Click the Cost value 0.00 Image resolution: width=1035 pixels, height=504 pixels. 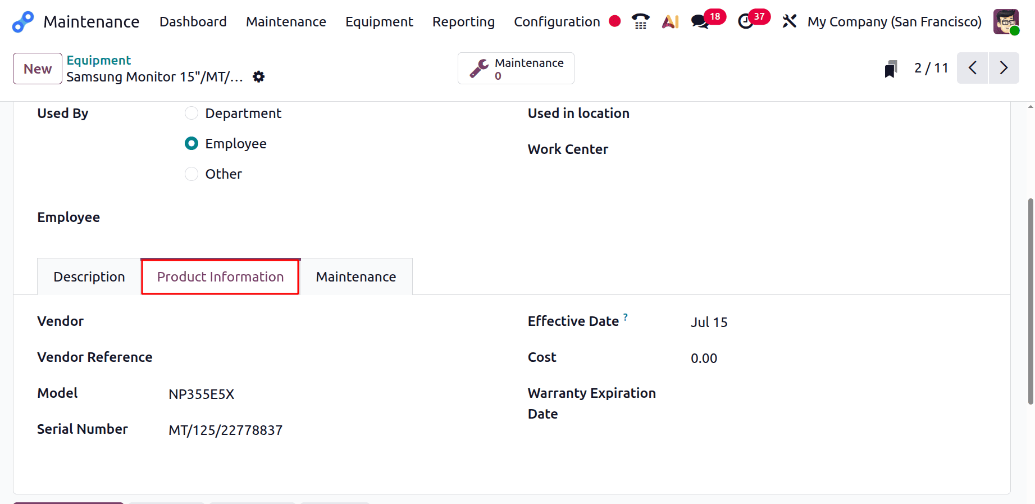[704, 358]
